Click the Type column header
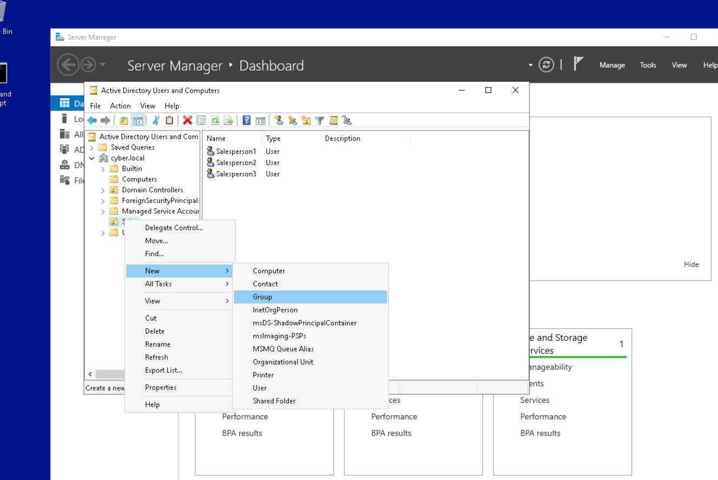The height and width of the screenshot is (480, 718). 292,139
